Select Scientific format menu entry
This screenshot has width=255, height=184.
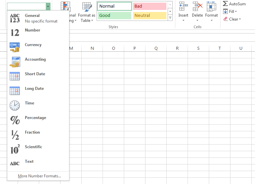pos(38,149)
